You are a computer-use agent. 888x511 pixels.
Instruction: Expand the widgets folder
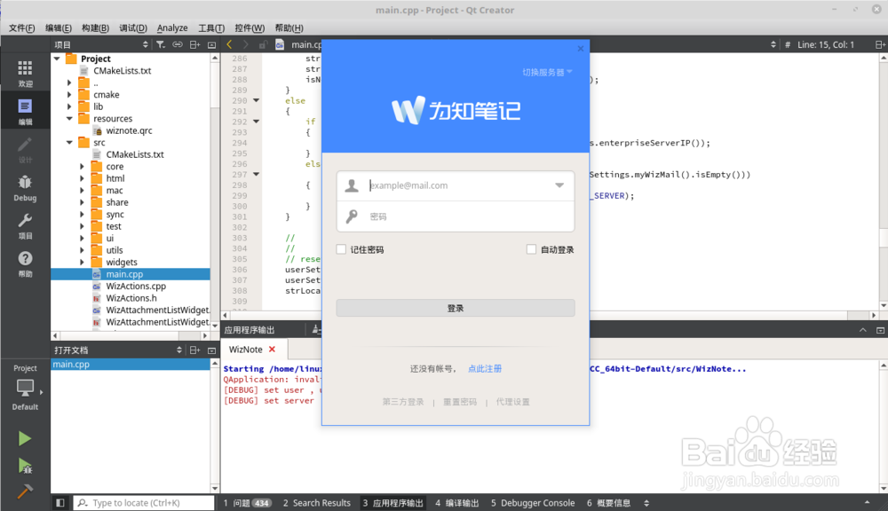point(82,262)
